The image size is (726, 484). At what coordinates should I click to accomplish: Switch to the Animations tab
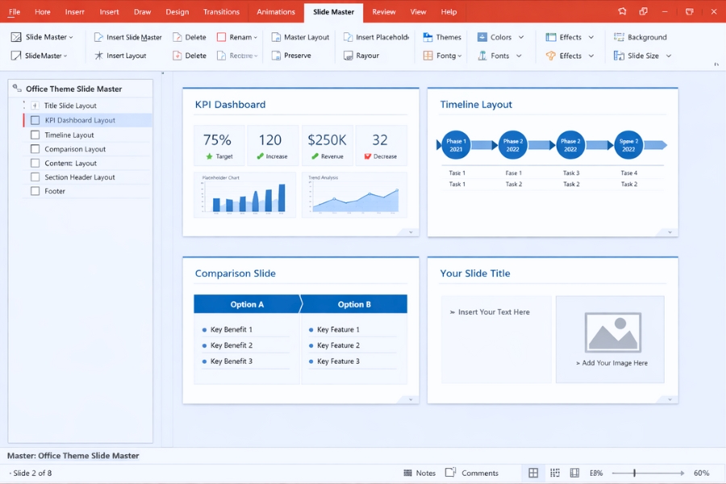276,11
